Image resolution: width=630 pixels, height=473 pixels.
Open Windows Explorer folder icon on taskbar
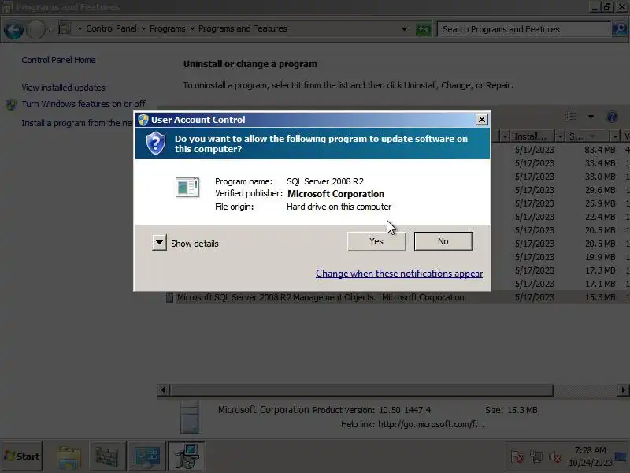click(x=69, y=457)
